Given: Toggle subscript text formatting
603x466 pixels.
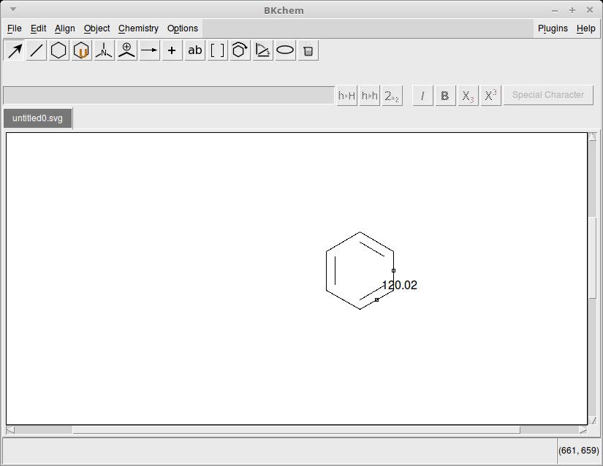Looking at the screenshot, I should pyautogui.click(x=468, y=95).
